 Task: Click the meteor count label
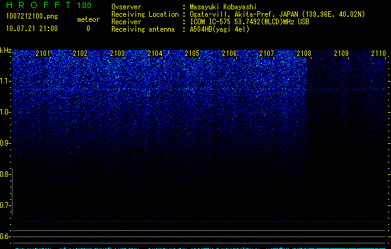point(88,19)
